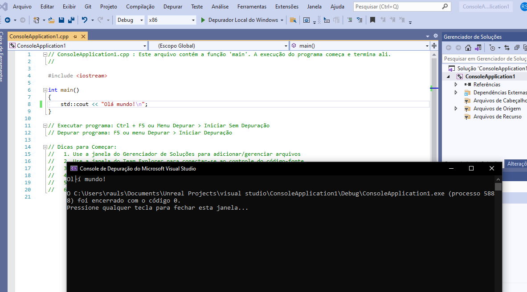Open the Ferramentas menu

(x=252, y=7)
